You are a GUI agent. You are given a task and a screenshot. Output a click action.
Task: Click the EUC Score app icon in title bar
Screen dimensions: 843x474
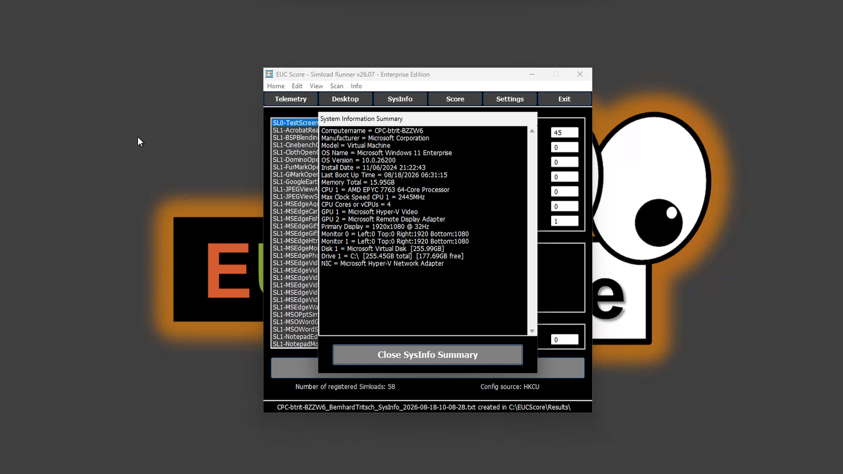click(269, 74)
